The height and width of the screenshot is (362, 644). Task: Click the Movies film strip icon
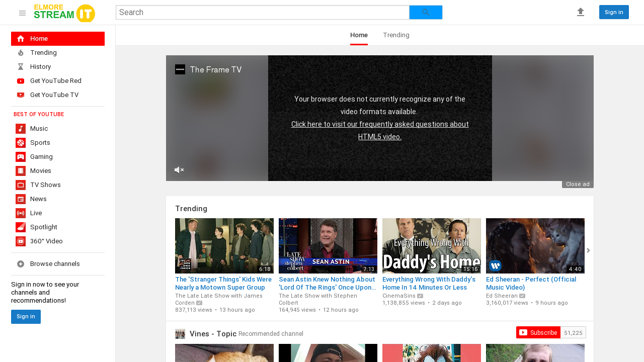point(21,171)
